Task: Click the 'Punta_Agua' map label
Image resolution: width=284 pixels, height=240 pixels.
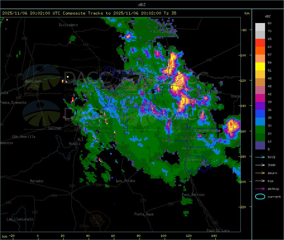Action: [x=144, y=214]
